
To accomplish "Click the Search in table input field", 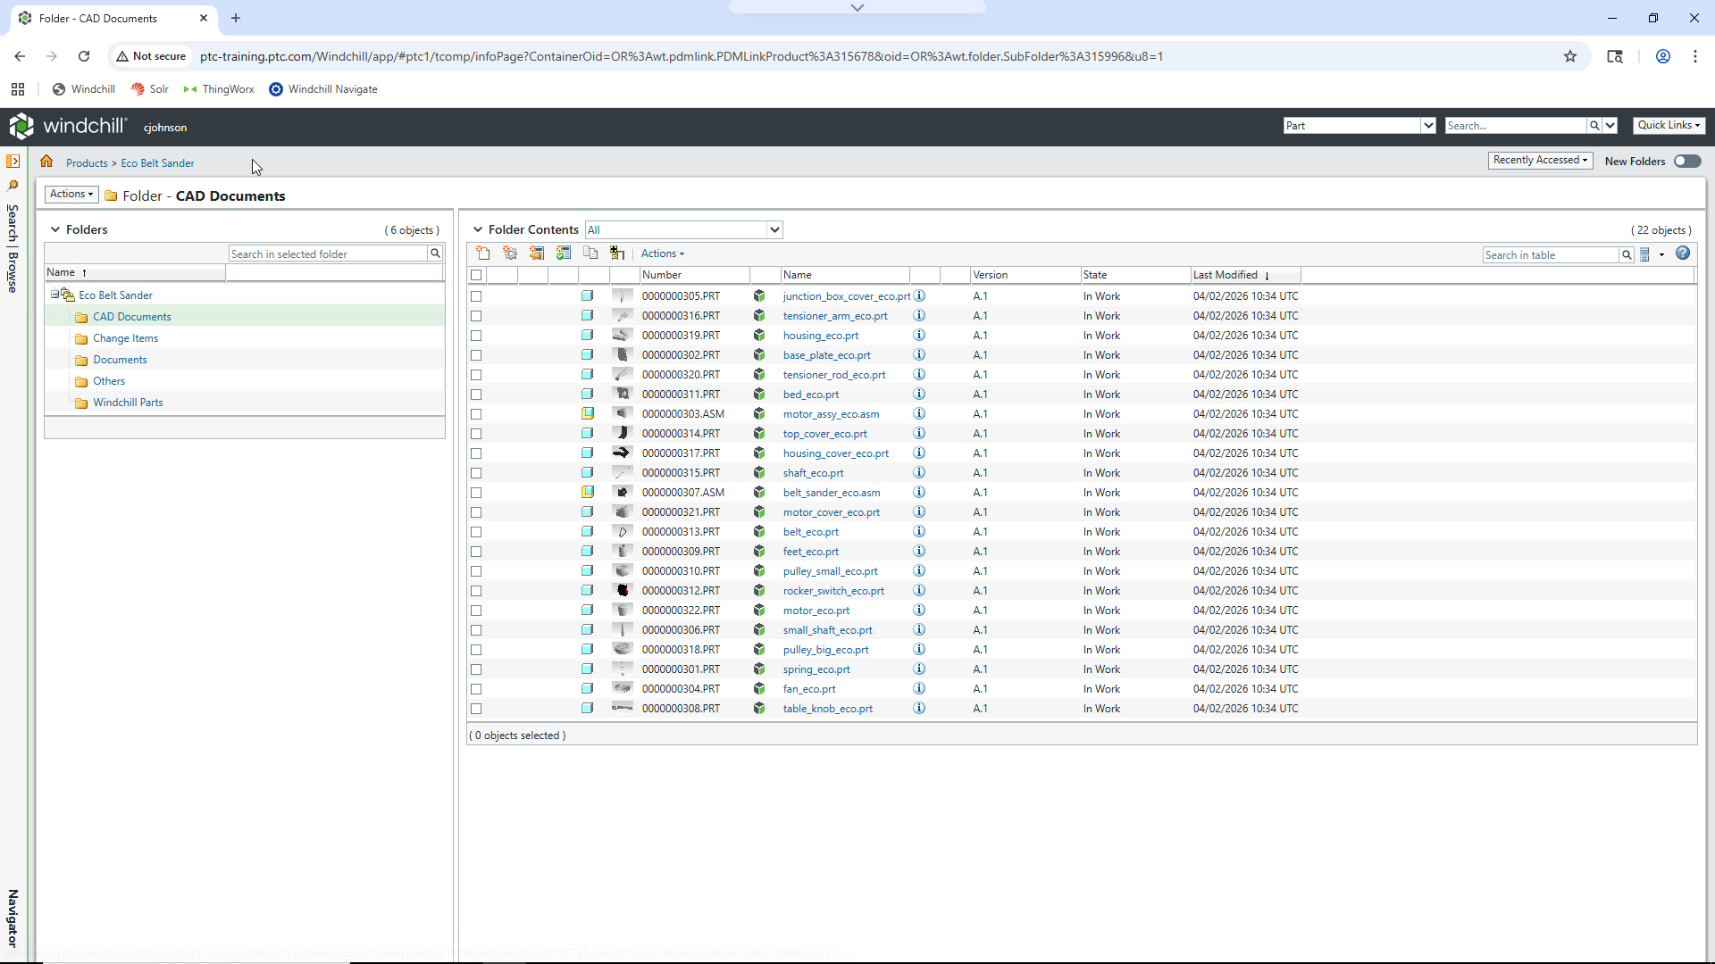I will click(1551, 255).
